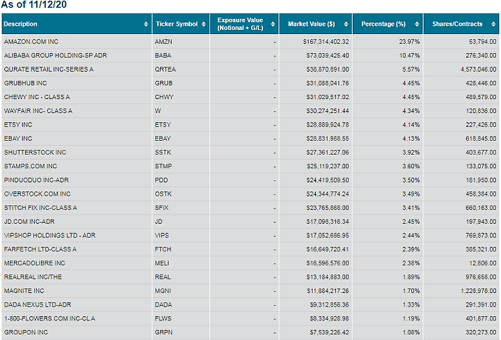The width and height of the screenshot is (501, 340).
Task: Click market value $17,098,316.34
Action: click(328, 222)
